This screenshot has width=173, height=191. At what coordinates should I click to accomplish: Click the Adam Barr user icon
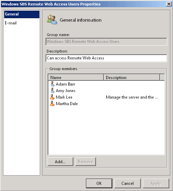point(52,84)
